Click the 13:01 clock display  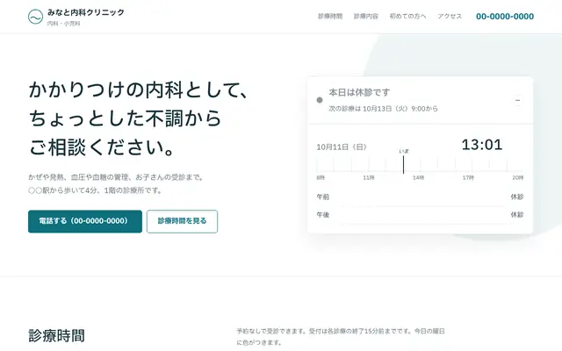click(482, 145)
